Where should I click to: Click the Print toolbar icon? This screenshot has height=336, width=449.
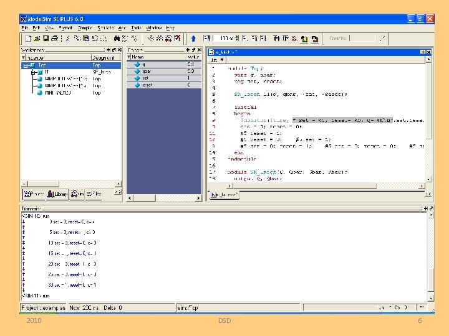click(x=54, y=39)
